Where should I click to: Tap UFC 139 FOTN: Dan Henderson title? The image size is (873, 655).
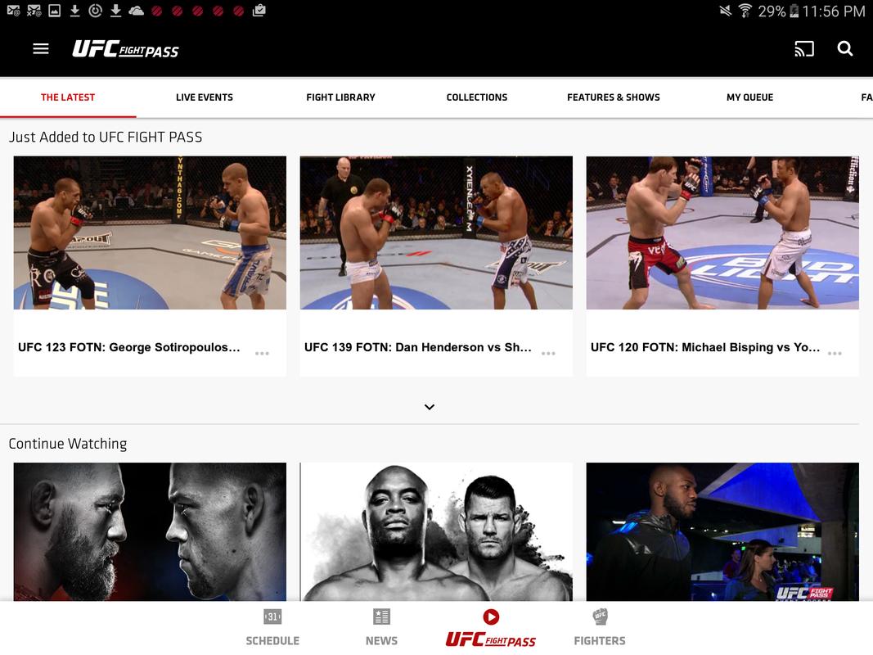417,347
